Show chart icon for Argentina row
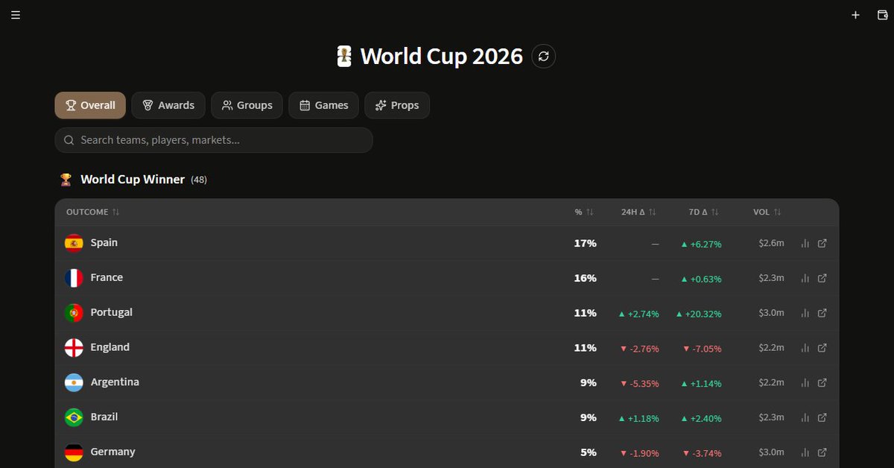 805,382
